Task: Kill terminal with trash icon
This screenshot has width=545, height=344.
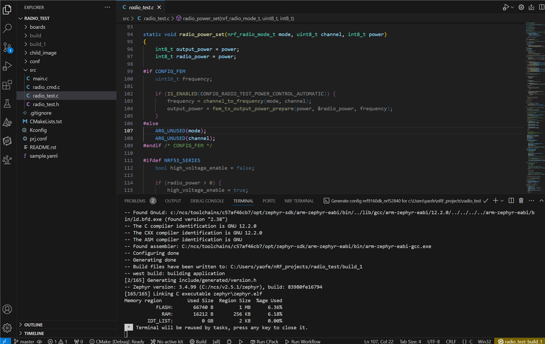Action: [x=521, y=201]
